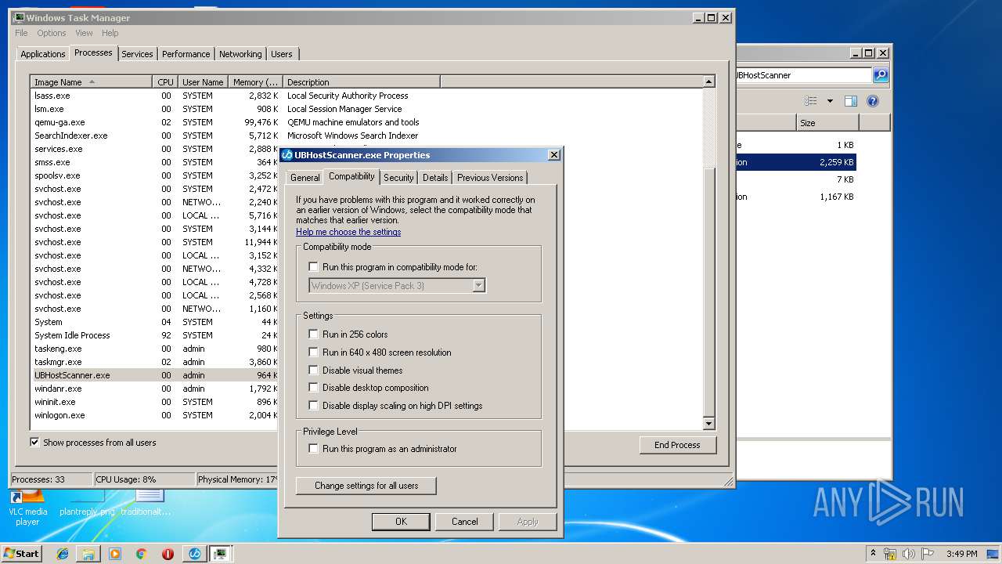This screenshot has width=1002, height=564.
Task: Click End Process button
Action: pyautogui.click(x=677, y=445)
